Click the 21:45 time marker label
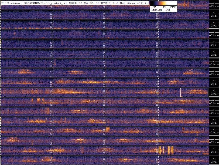Screen dimensions: 219x165 (157, 74)
